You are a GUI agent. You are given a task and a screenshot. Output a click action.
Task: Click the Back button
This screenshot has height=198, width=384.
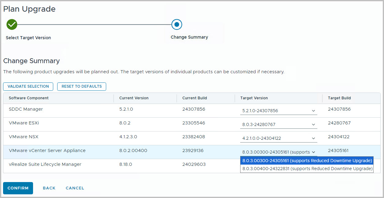click(49, 188)
